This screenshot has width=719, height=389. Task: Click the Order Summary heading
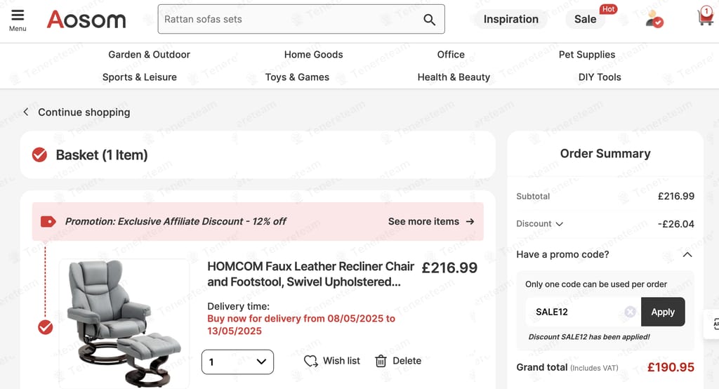point(605,154)
